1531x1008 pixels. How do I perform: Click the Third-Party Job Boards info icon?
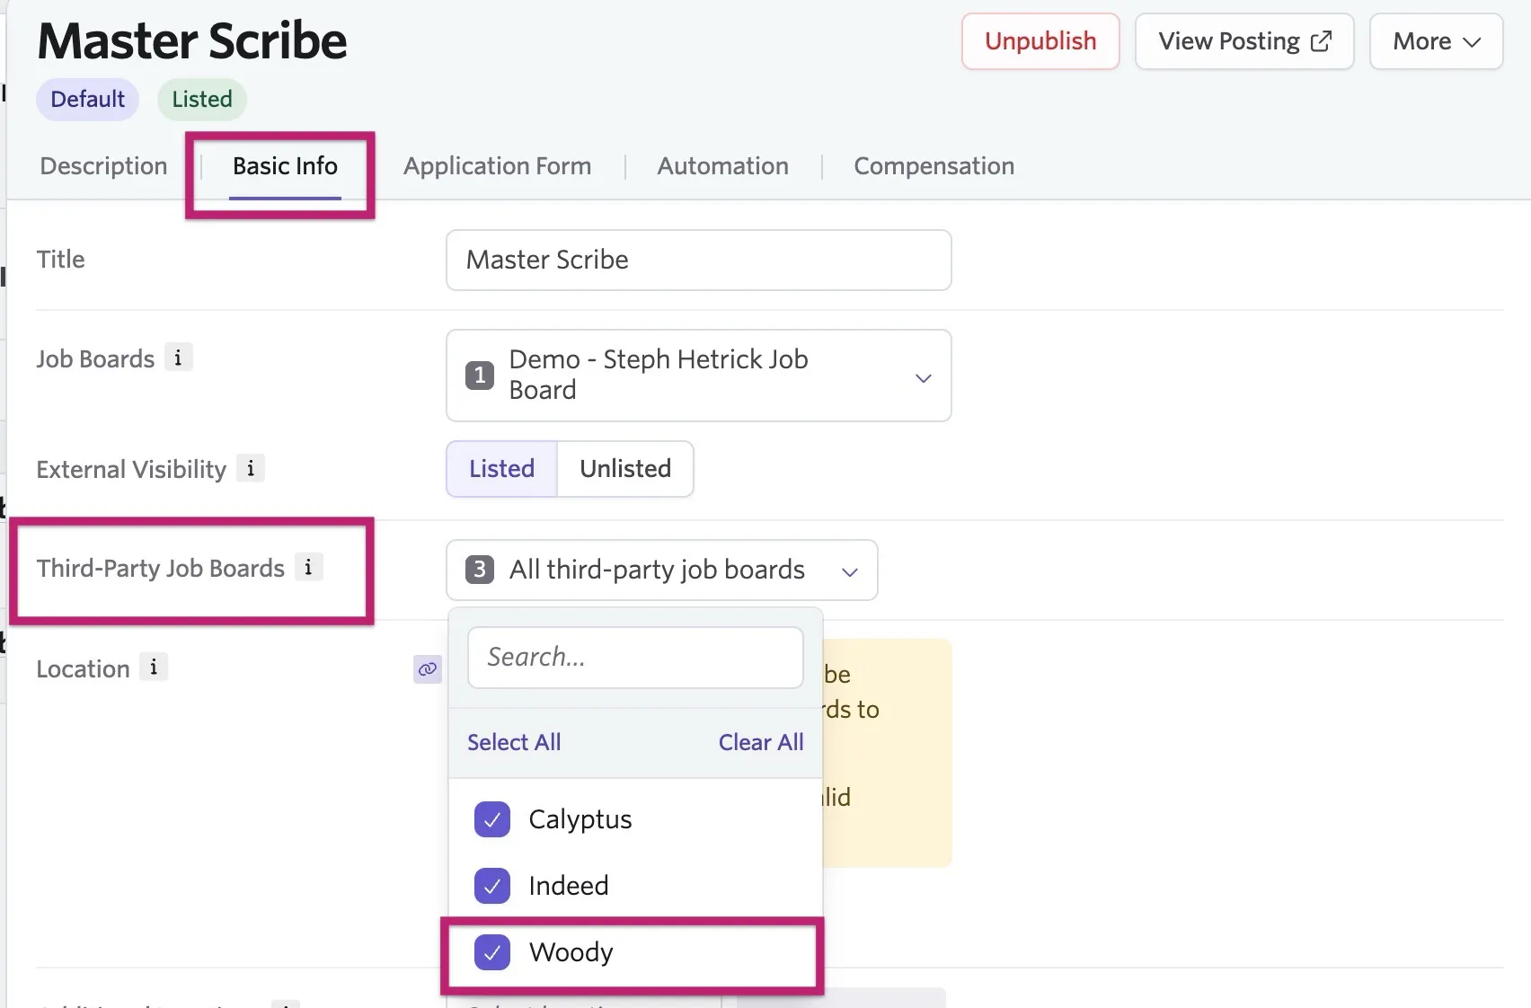pos(308,567)
